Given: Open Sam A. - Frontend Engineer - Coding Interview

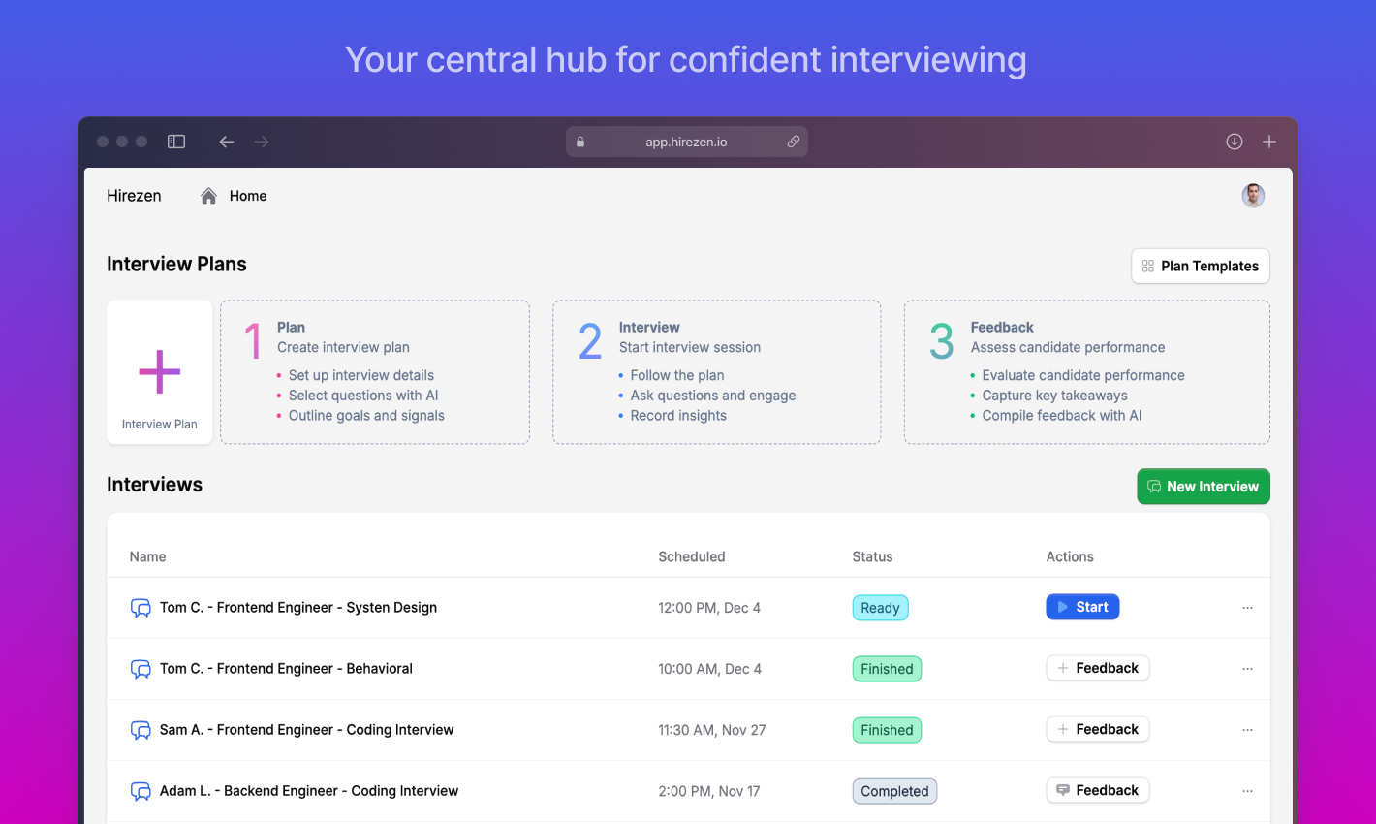Looking at the screenshot, I should [306, 730].
